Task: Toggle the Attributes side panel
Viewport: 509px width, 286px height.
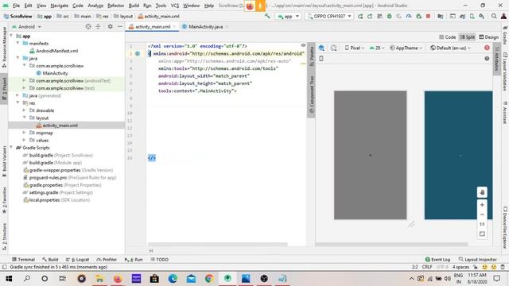Action: coord(496,58)
